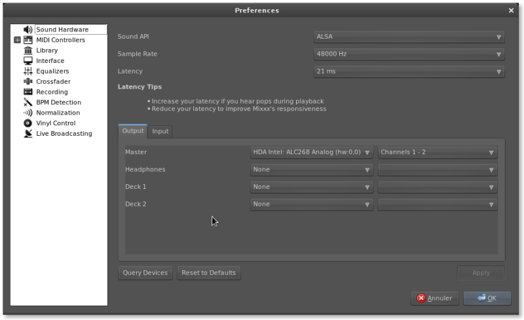This screenshot has height=320, width=524.
Task: Select Normalization in the sidebar
Action: pos(58,113)
